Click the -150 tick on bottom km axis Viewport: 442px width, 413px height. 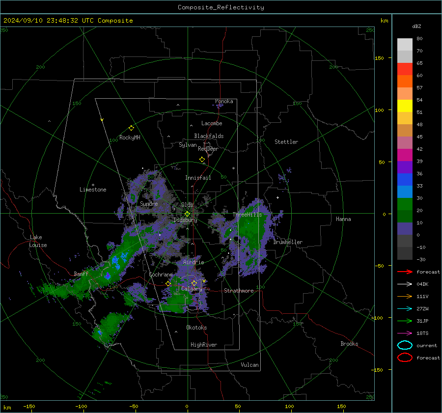point(29,406)
